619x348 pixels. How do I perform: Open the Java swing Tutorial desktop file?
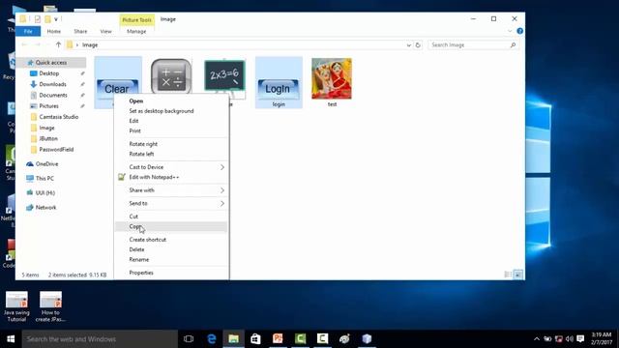(x=16, y=306)
